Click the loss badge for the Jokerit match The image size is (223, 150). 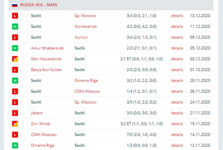15,113
